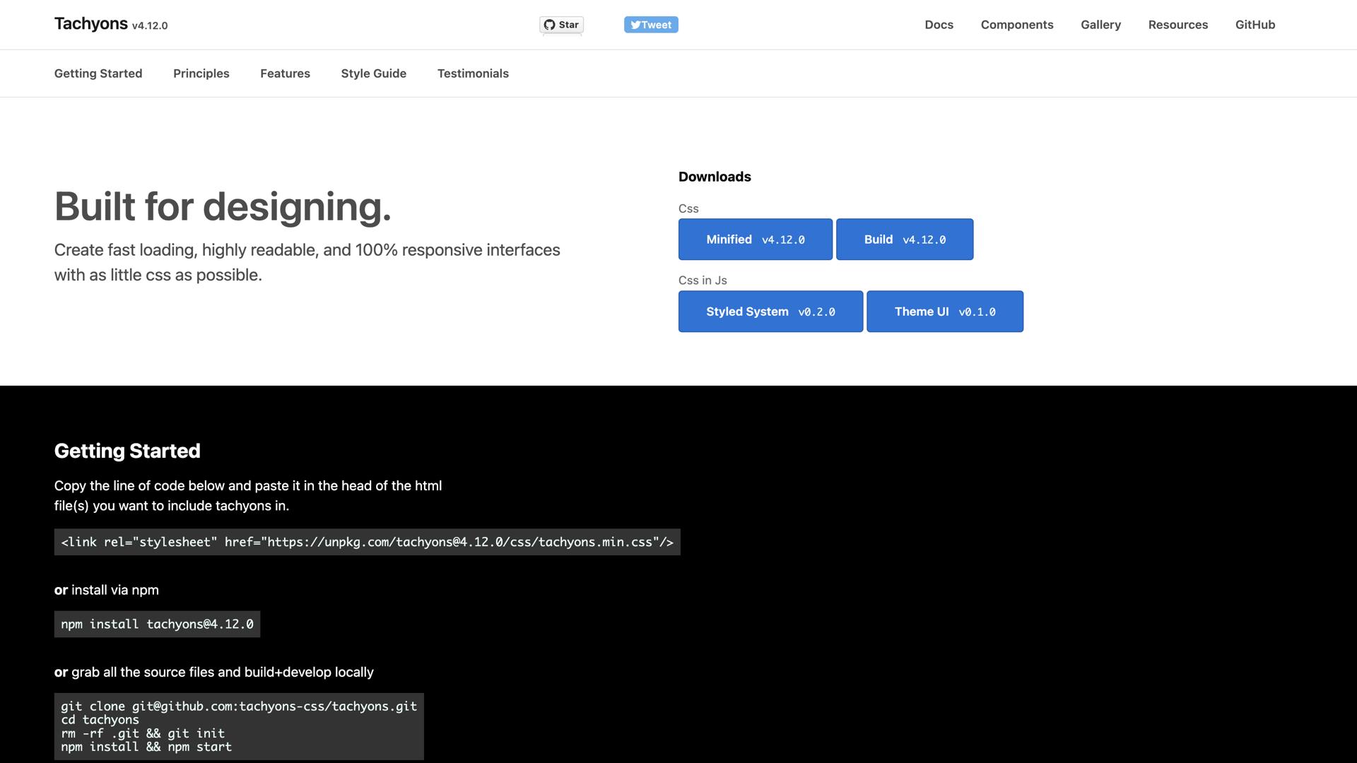Open the Resources page
1357x763 pixels.
coord(1177,24)
